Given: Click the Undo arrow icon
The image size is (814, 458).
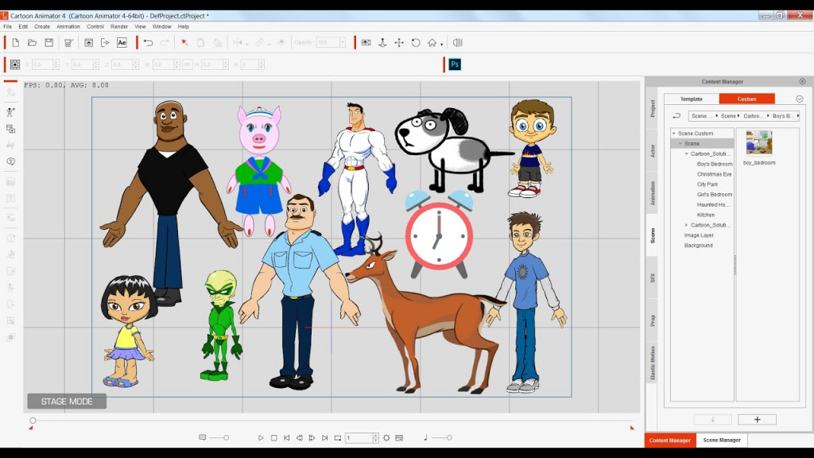Looking at the screenshot, I should (x=149, y=43).
